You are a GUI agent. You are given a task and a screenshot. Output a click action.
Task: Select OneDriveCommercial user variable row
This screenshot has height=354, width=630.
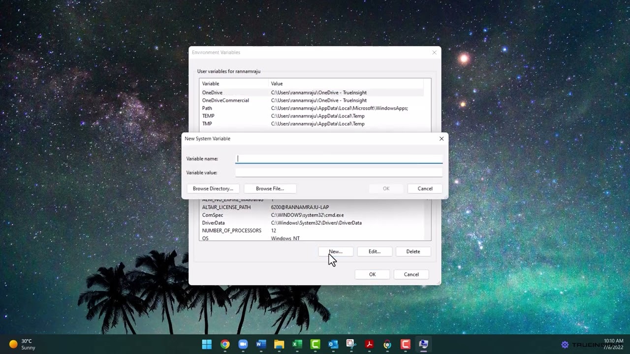click(312, 100)
